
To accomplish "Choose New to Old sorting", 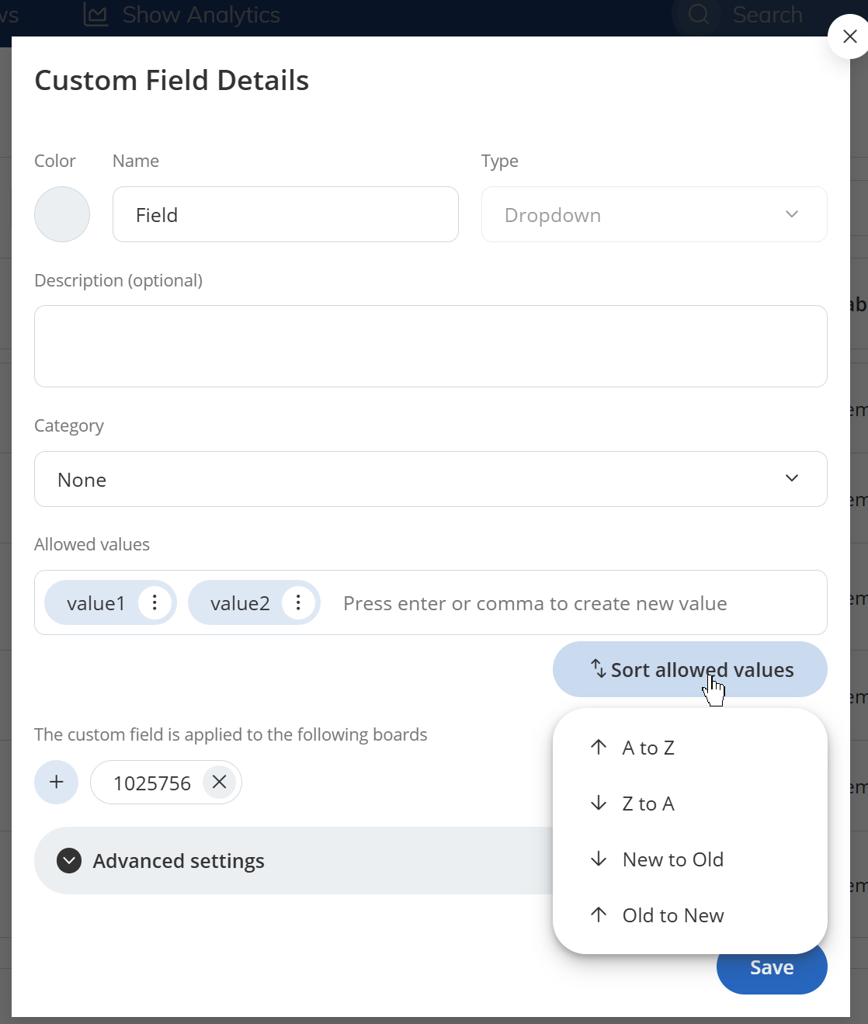I will [x=672, y=859].
